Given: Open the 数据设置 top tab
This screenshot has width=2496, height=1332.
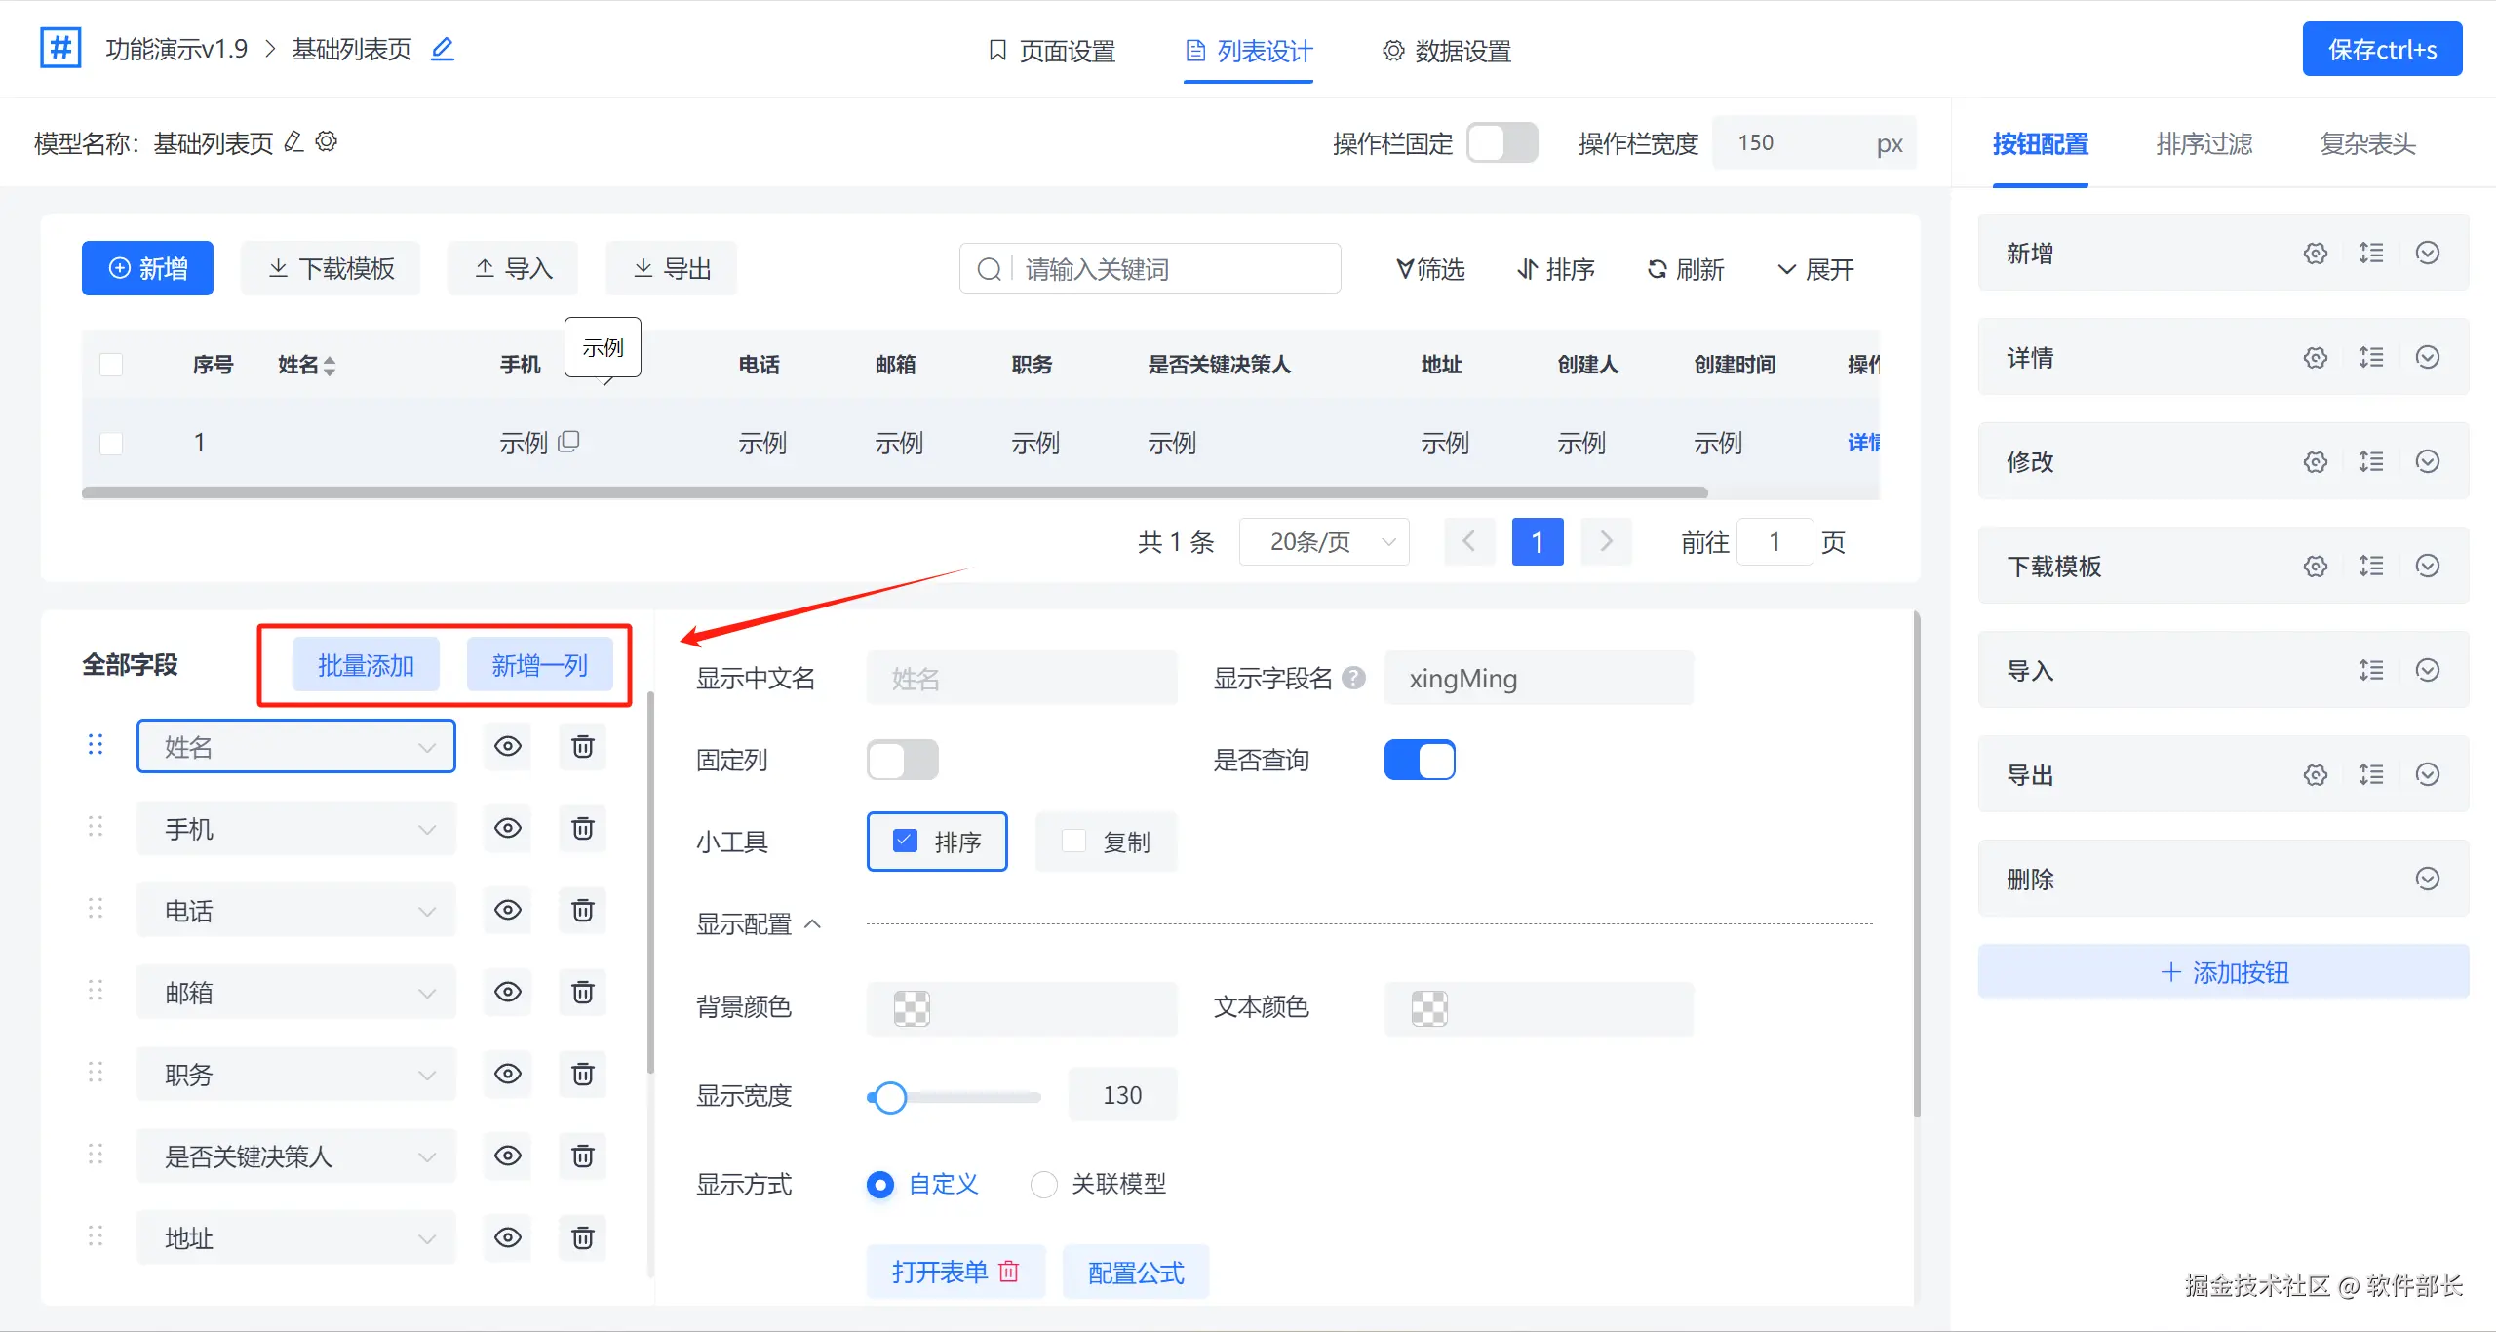Looking at the screenshot, I should click(1447, 51).
